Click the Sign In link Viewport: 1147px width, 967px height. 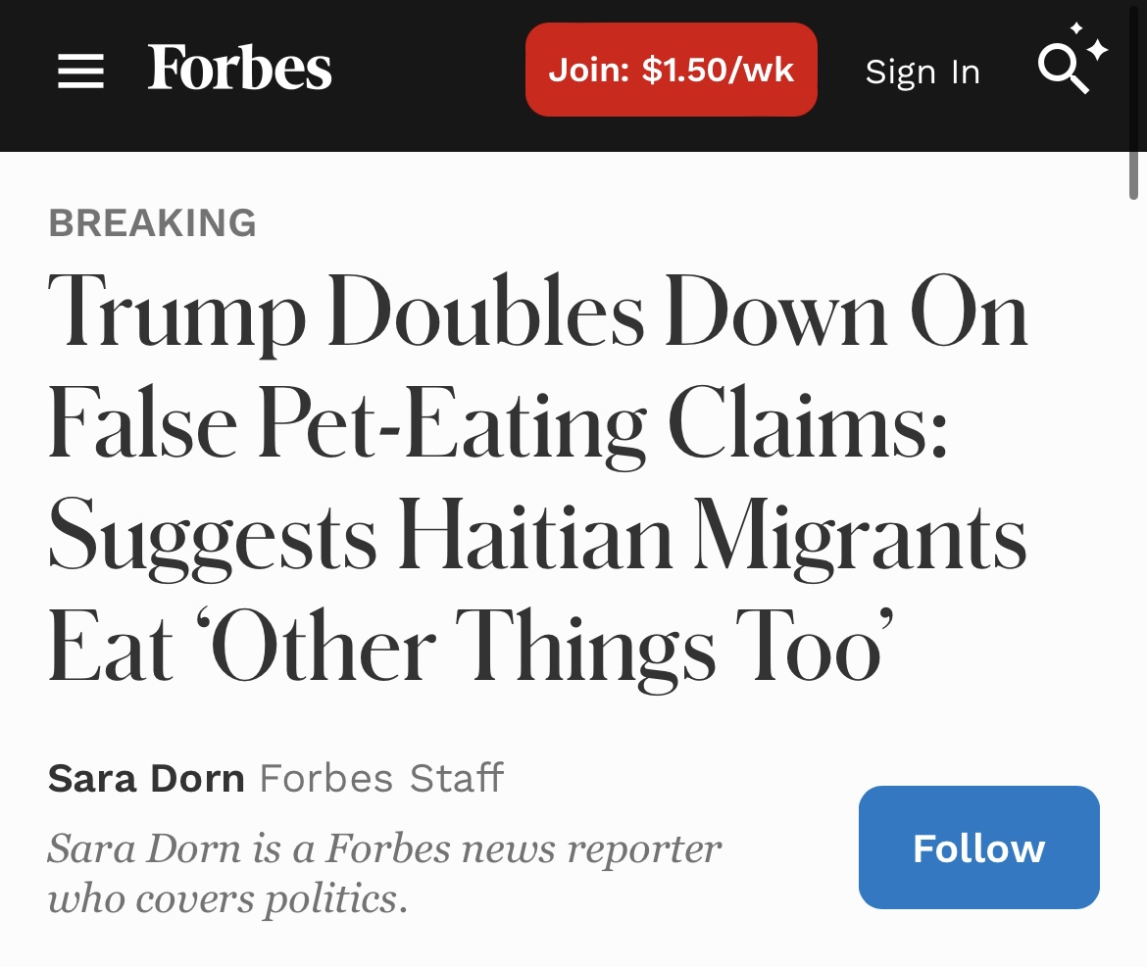pyautogui.click(x=923, y=72)
